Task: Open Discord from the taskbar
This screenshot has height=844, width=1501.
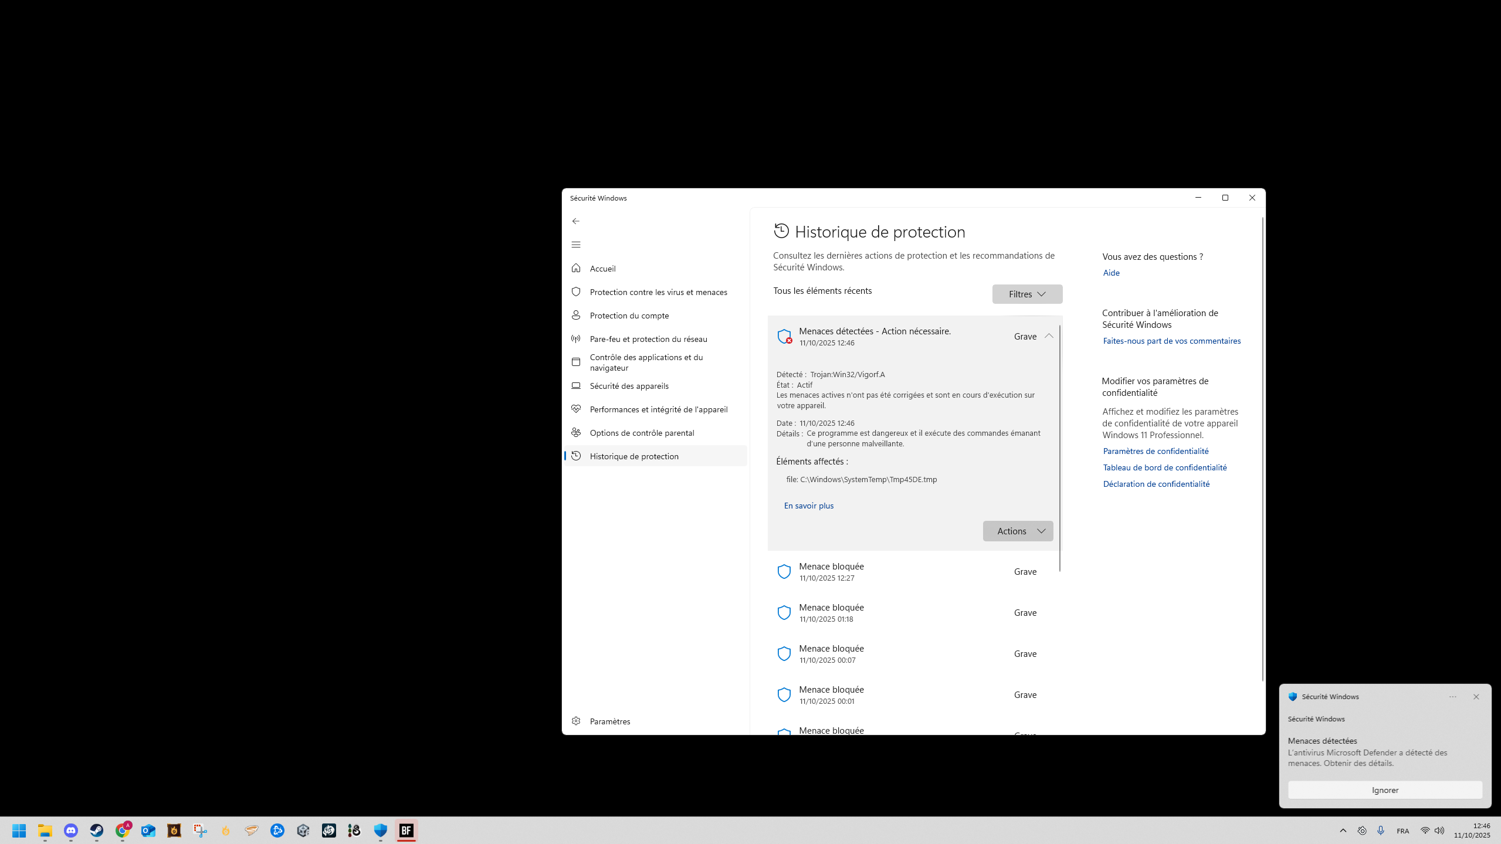Action: coord(71,830)
